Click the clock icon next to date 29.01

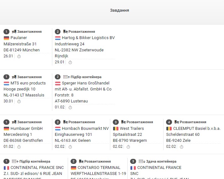(x=70, y=62)
